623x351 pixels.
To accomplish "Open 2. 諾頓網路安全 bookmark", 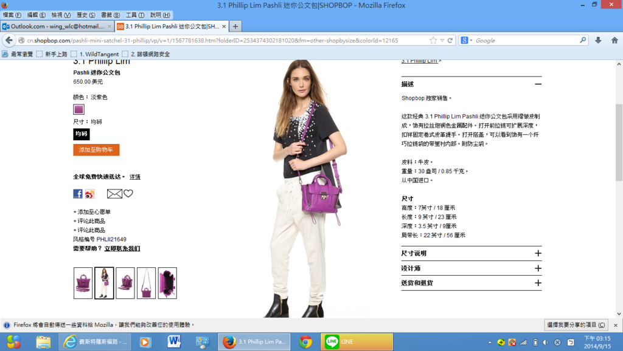I will tap(146, 54).
